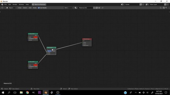Open the OBS Studio taskbar icon
The height and width of the screenshot is (95, 170).
[x=58, y=93]
